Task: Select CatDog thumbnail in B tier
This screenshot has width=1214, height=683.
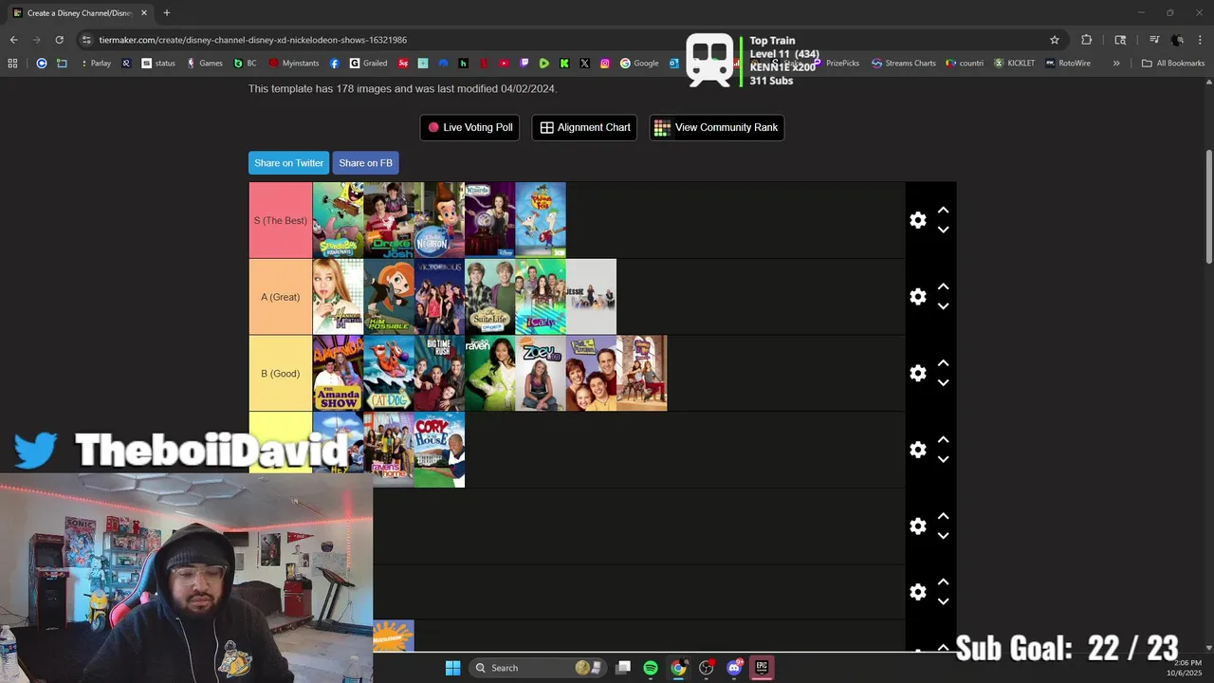Action: pos(389,373)
